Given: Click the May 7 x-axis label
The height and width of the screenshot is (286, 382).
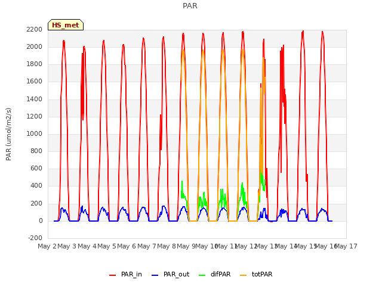Looking at the screenshot, I should (147, 246).
